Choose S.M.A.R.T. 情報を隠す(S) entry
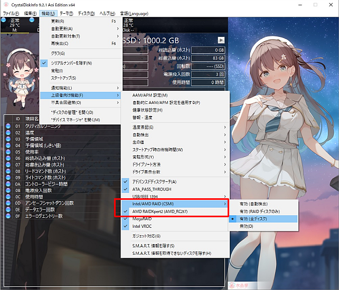This screenshot has height=290, width=339. [x=175, y=246]
